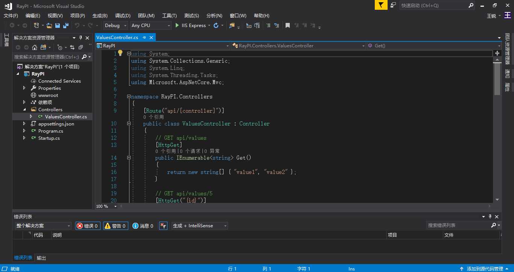The height and width of the screenshot is (272, 514).
Task: Open the 帮助(H) menu
Action: click(x=262, y=16)
